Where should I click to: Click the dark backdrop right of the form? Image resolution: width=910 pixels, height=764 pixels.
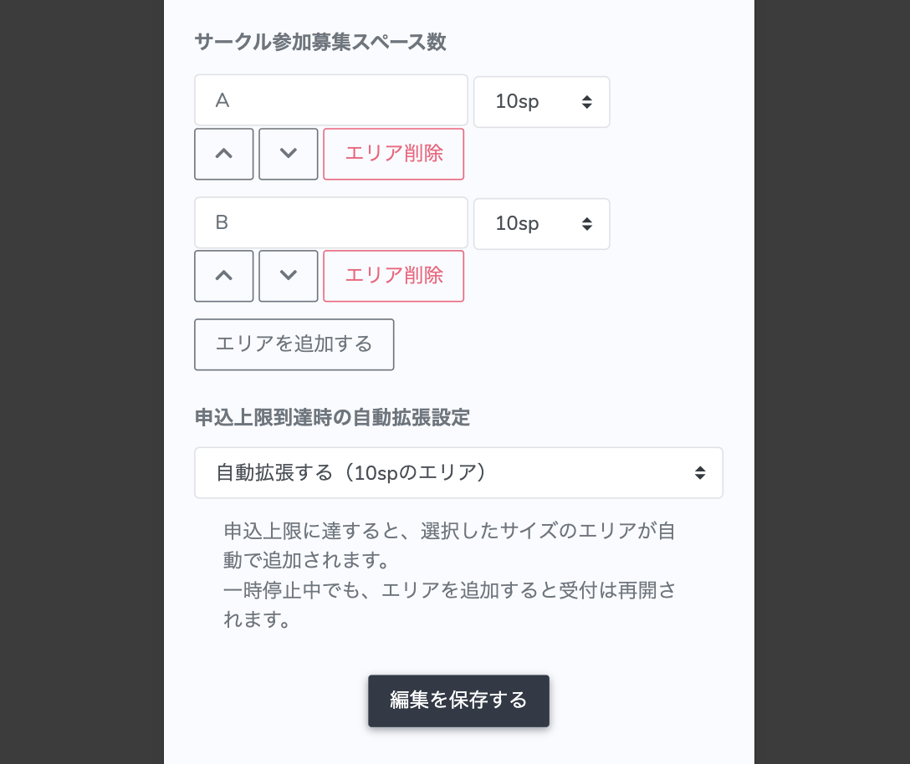click(x=831, y=382)
